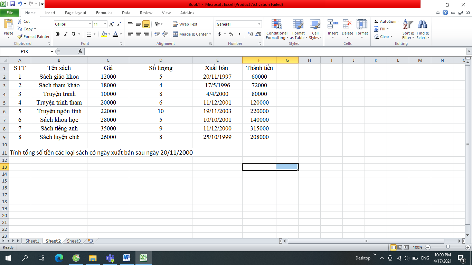Click the Insert Function fx button

coord(80,51)
